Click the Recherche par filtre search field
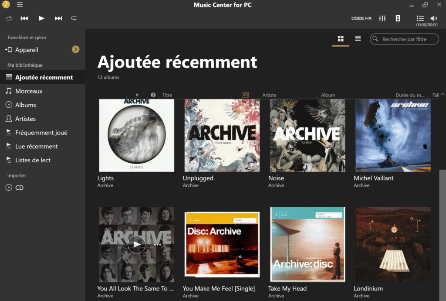This screenshot has width=446, height=301. [404, 39]
